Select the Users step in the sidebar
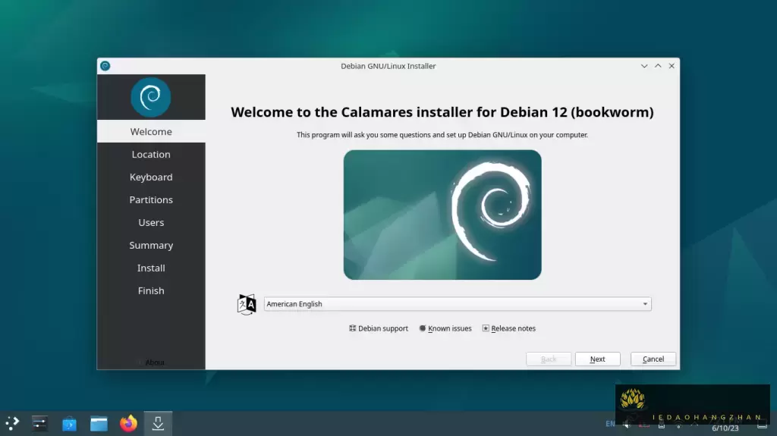 point(151,222)
